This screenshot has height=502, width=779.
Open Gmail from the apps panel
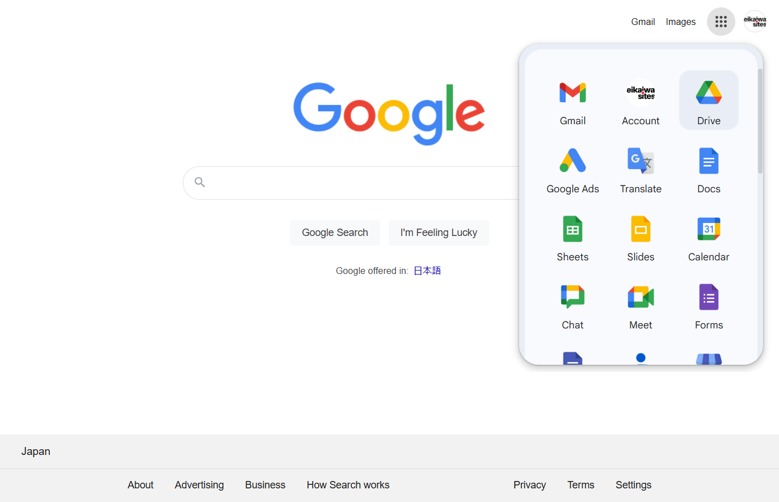(x=572, y=100)
